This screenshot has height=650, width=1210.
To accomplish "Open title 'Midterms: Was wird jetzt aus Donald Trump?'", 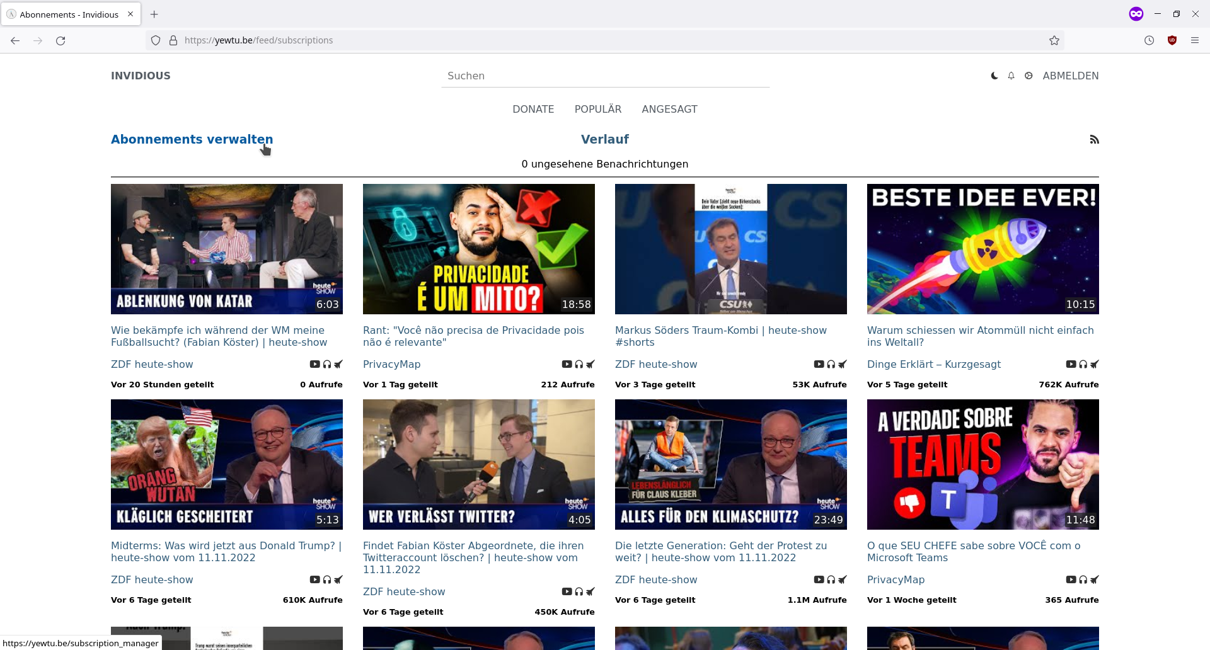I will coord(226,552).
